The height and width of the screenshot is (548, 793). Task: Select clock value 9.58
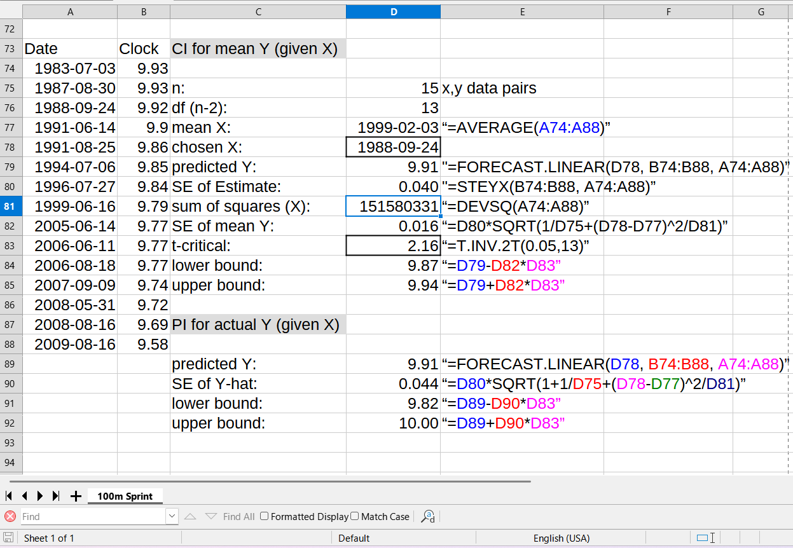tap(144, 344)
